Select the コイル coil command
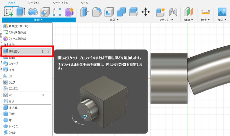 [27, 133]
